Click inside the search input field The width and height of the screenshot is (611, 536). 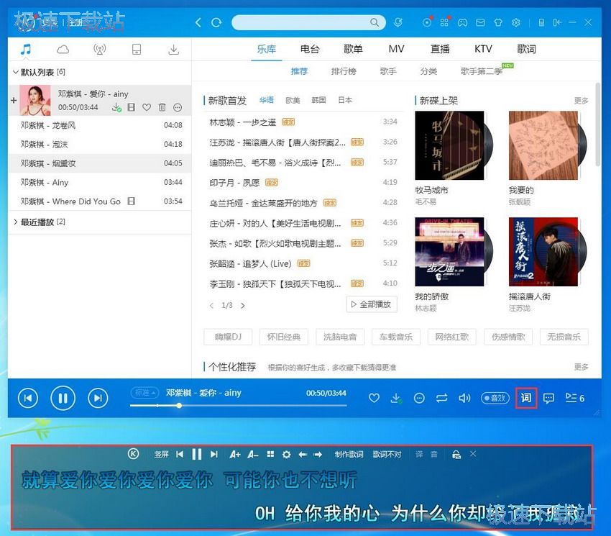(300, 22)
